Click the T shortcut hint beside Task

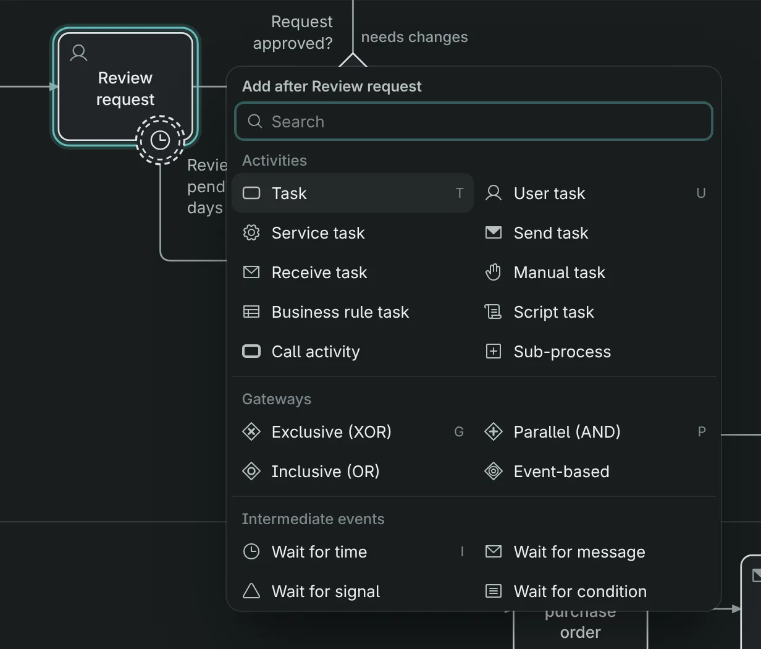click(x=460, y=193)
